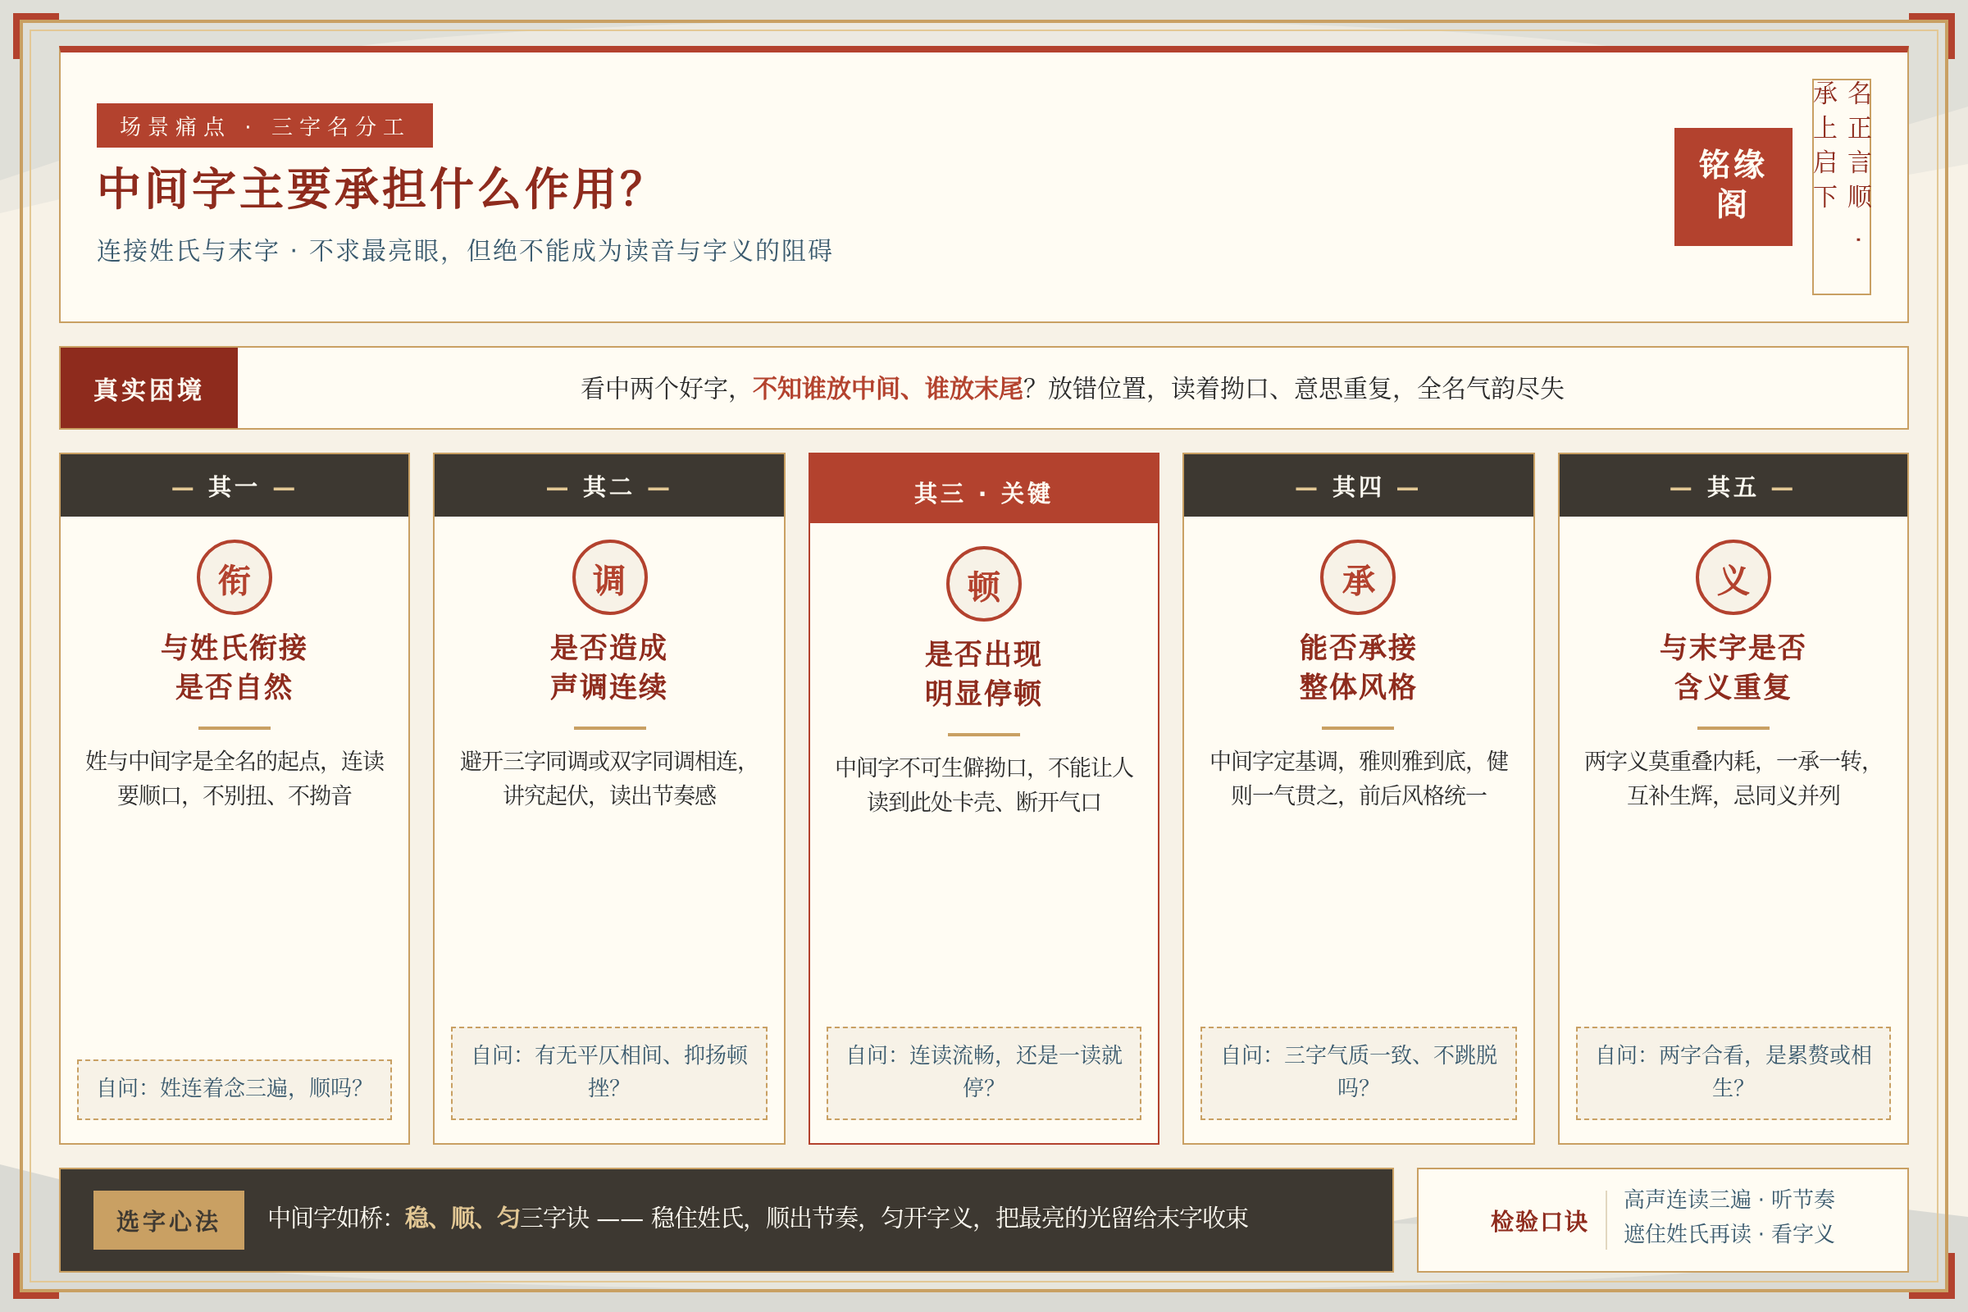Click the 选字心法 gold label
The image size is (1968, 1312).
(168, 1220)
